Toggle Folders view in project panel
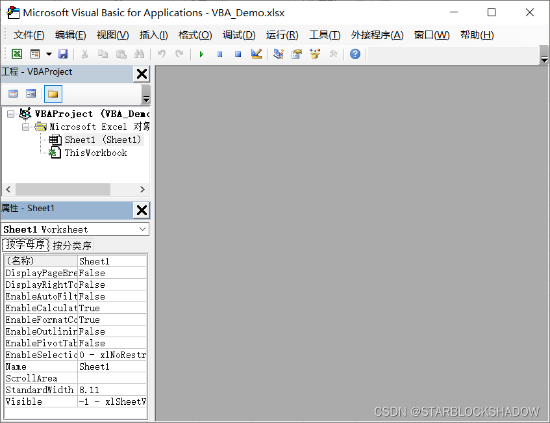The image size is (550, 423). (53, 94)
